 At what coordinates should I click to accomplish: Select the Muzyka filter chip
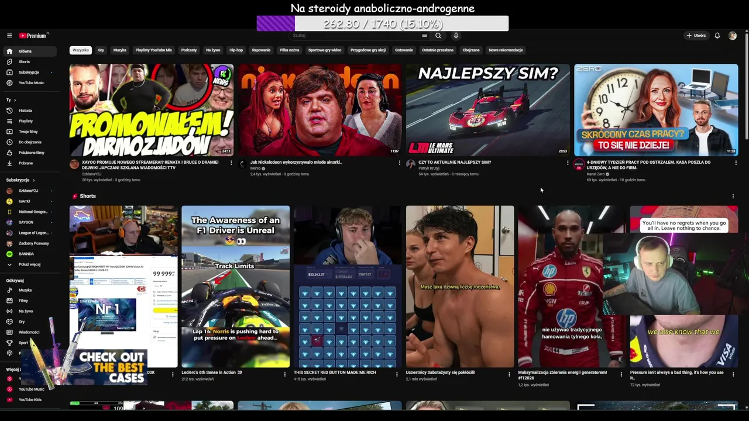click(x=120, y=50)
